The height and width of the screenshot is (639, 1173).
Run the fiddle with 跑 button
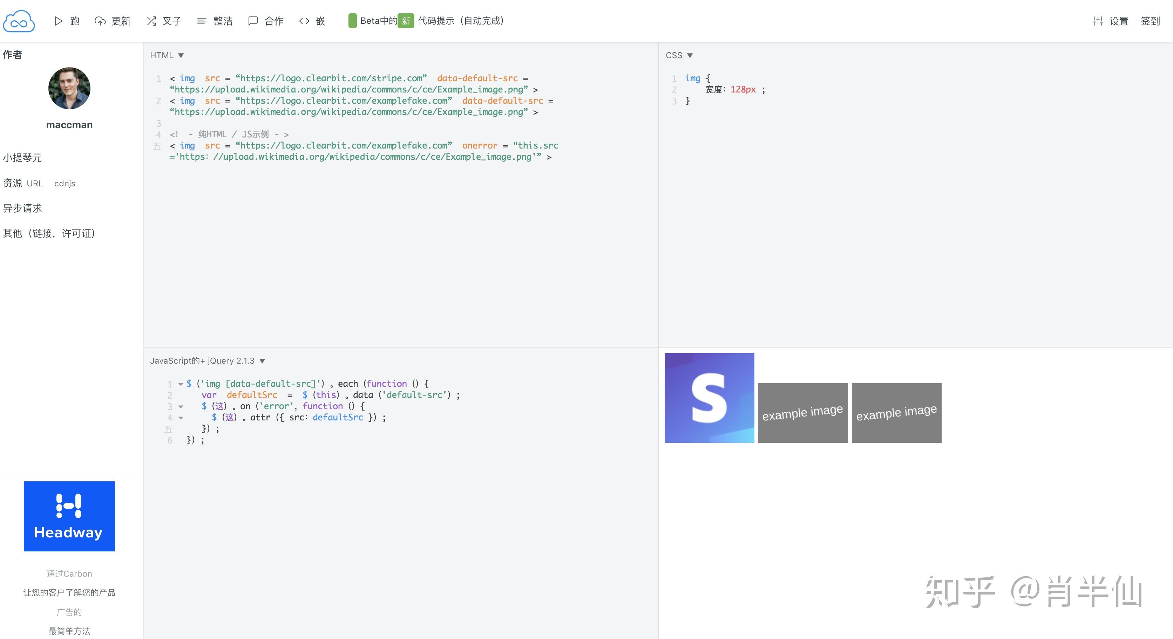tap(67, 21)
